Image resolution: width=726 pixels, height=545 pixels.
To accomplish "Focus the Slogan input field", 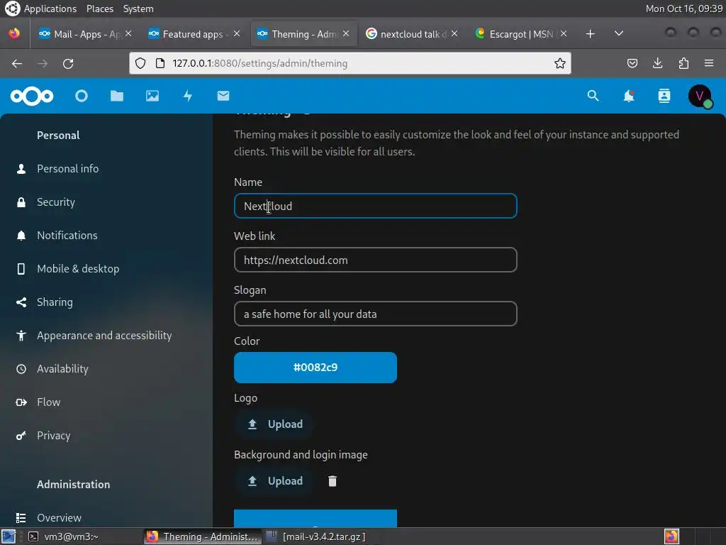I will tap(376, 314).
